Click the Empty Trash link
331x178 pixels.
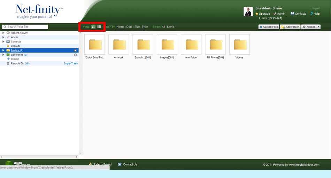(x=71, y=63)
